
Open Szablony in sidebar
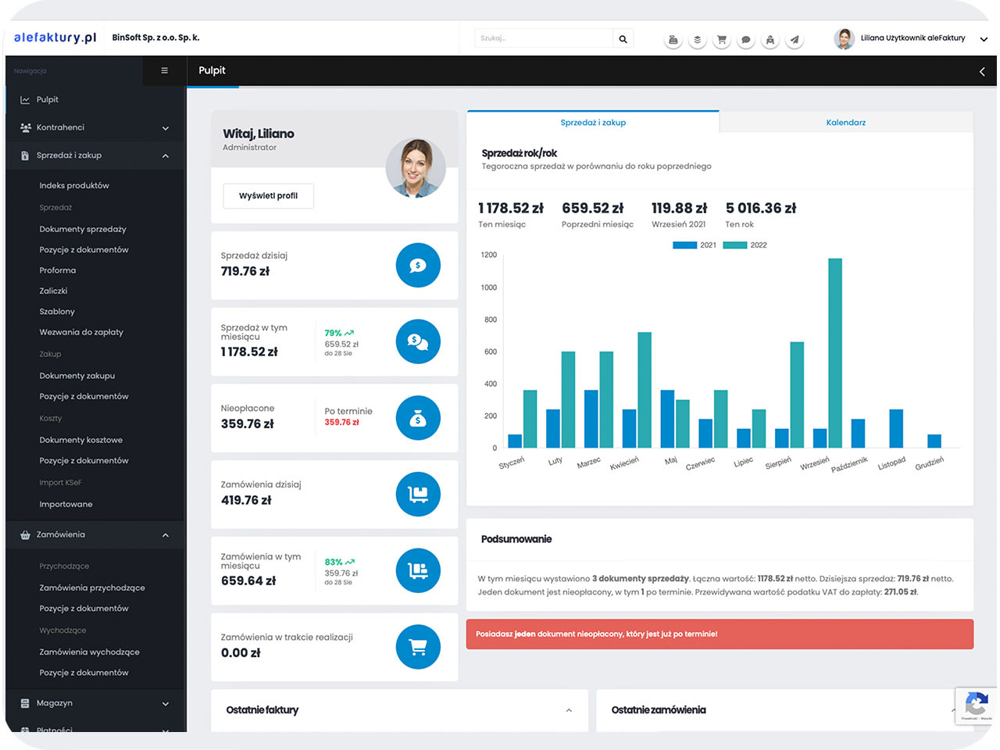pos(57,312)
